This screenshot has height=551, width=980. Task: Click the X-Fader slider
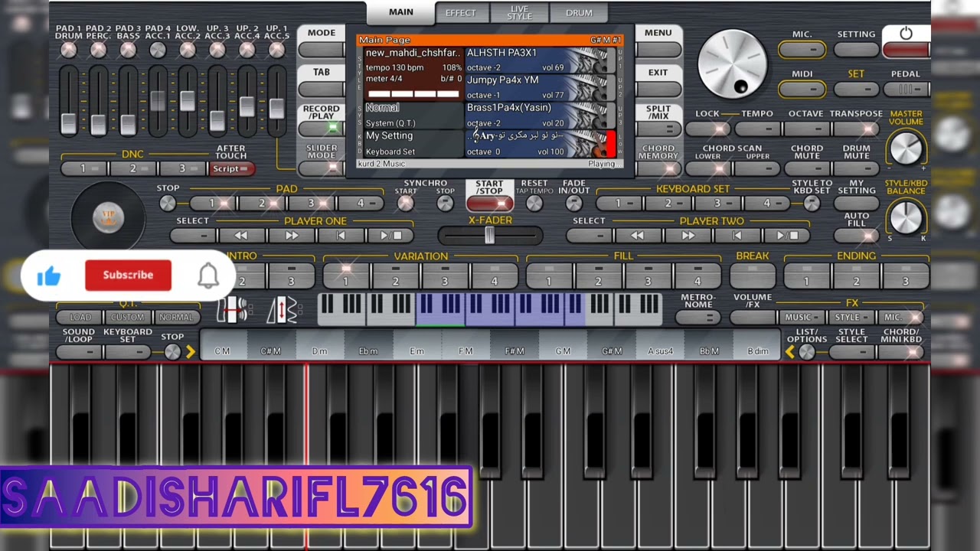point(490,236)
